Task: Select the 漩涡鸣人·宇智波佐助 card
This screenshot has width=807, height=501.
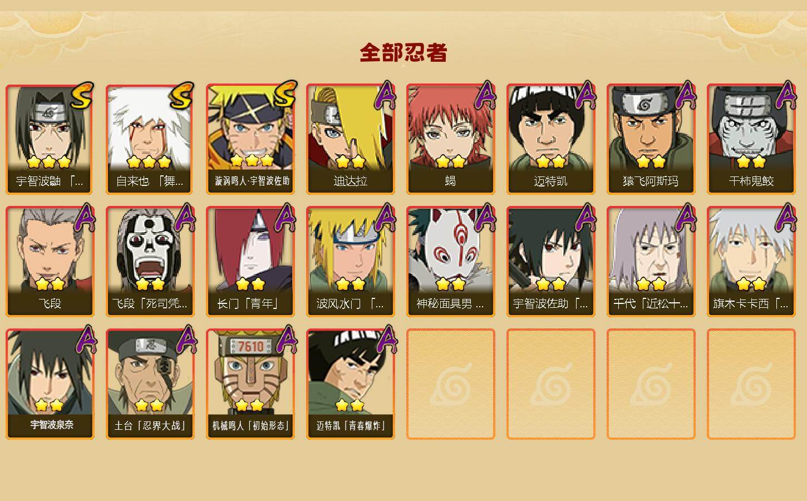Action: tap(250, 139)
